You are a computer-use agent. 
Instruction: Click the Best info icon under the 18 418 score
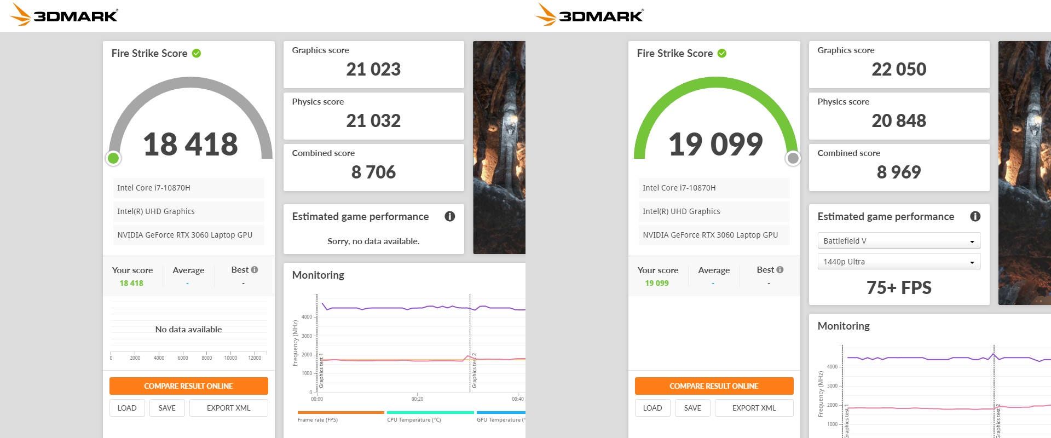point(255,270)
